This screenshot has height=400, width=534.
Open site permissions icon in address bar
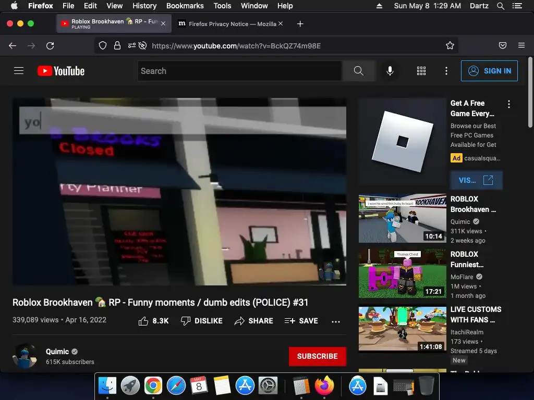pos(131,46)
